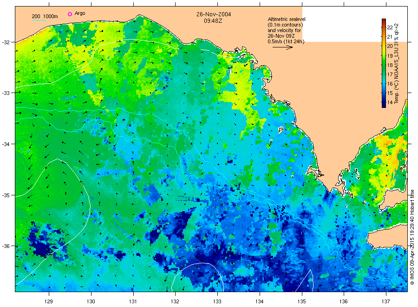The width and height of the screenshot is (418, 307).
Task: Click the cyan line under the 200 1000m legend
Action: coord(39,20)
